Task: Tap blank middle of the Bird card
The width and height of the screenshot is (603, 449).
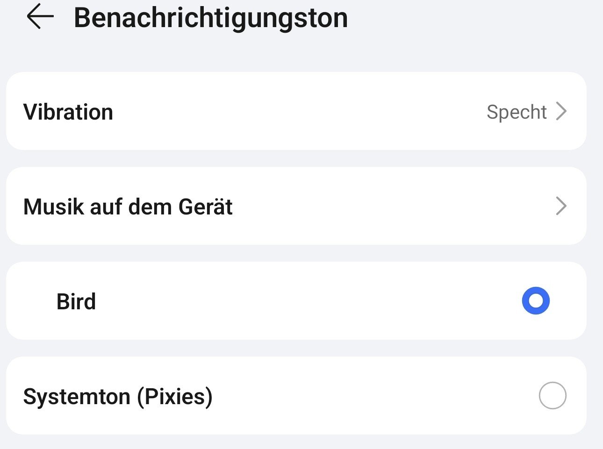Action: coord(299,301)
